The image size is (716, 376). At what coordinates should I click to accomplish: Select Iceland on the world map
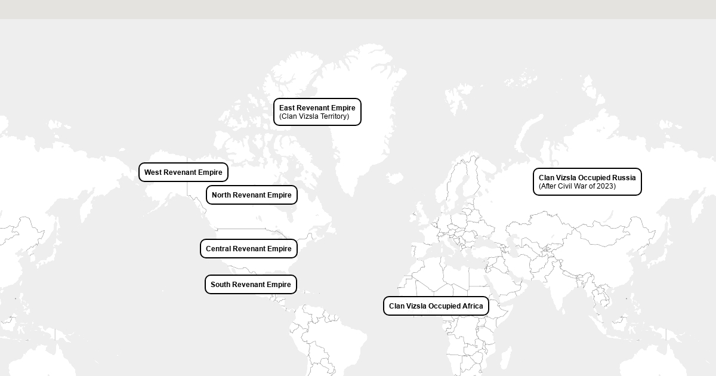pyautogui.click(x=394, y=178)
